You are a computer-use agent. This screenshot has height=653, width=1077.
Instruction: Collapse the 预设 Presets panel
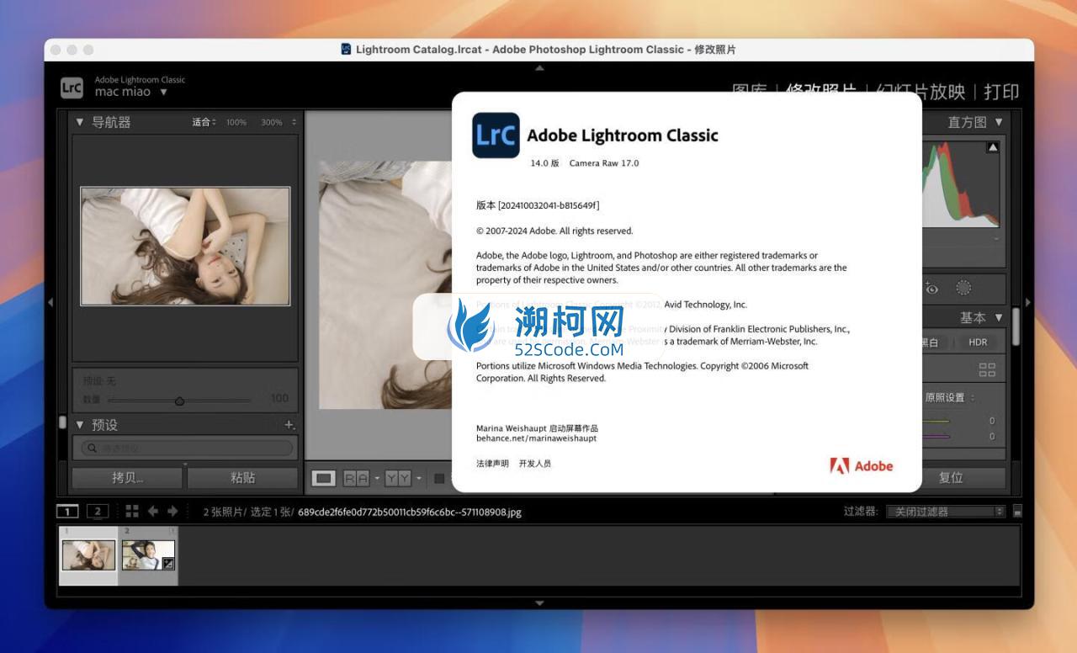80,425
